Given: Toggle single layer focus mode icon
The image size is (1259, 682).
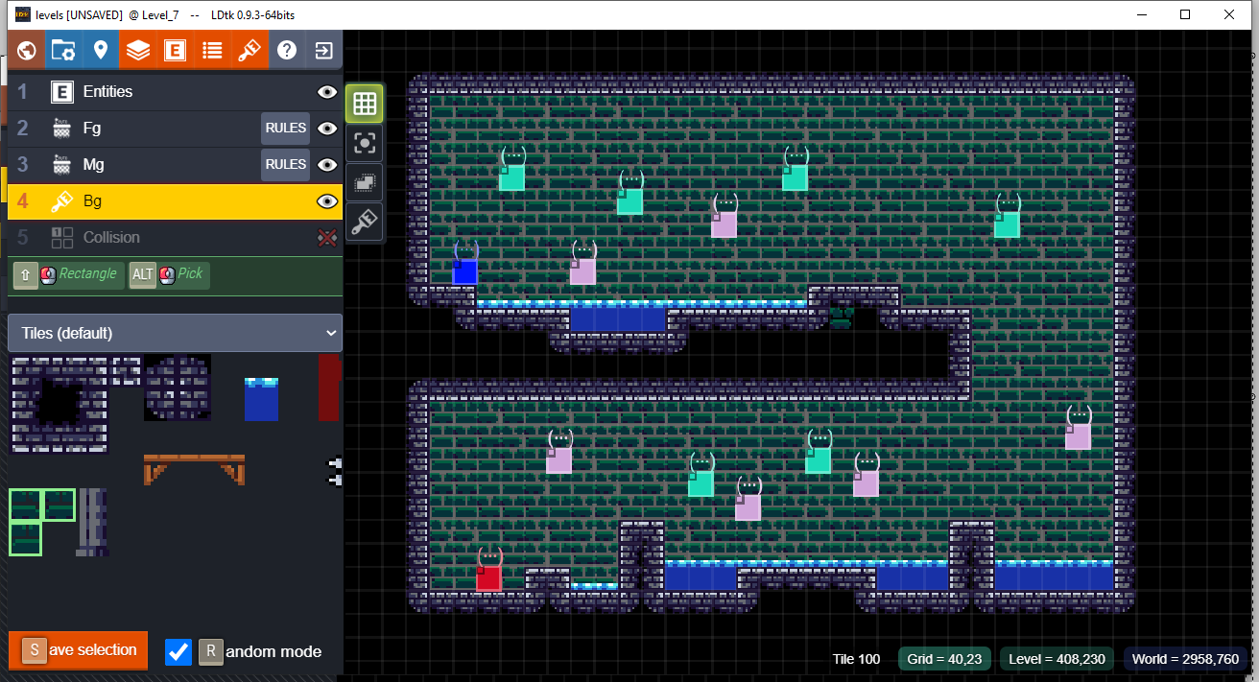Looking at the screenshot, I should click(x=365, y=143).
